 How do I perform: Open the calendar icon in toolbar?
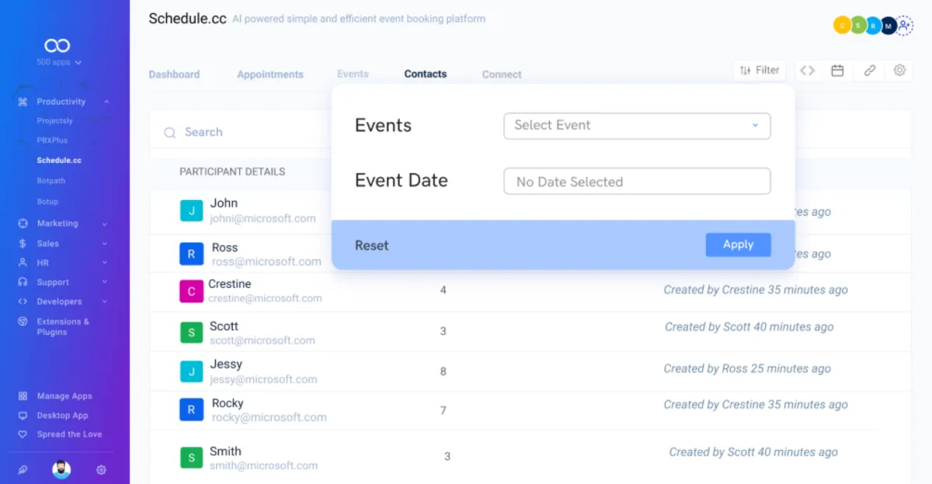837,71
